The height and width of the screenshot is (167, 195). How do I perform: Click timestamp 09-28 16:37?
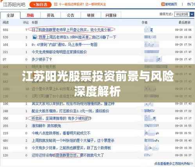183,155
